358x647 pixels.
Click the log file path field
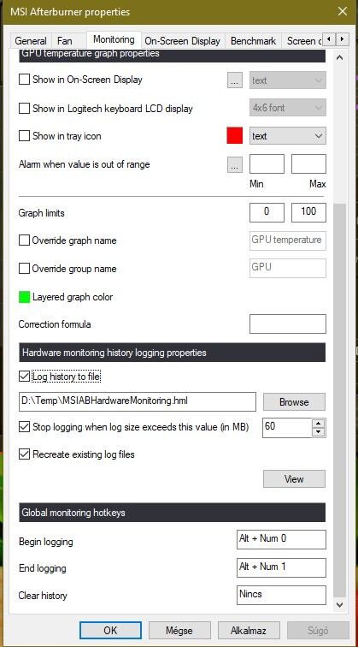pyautogui.click(x=138, y=401)
